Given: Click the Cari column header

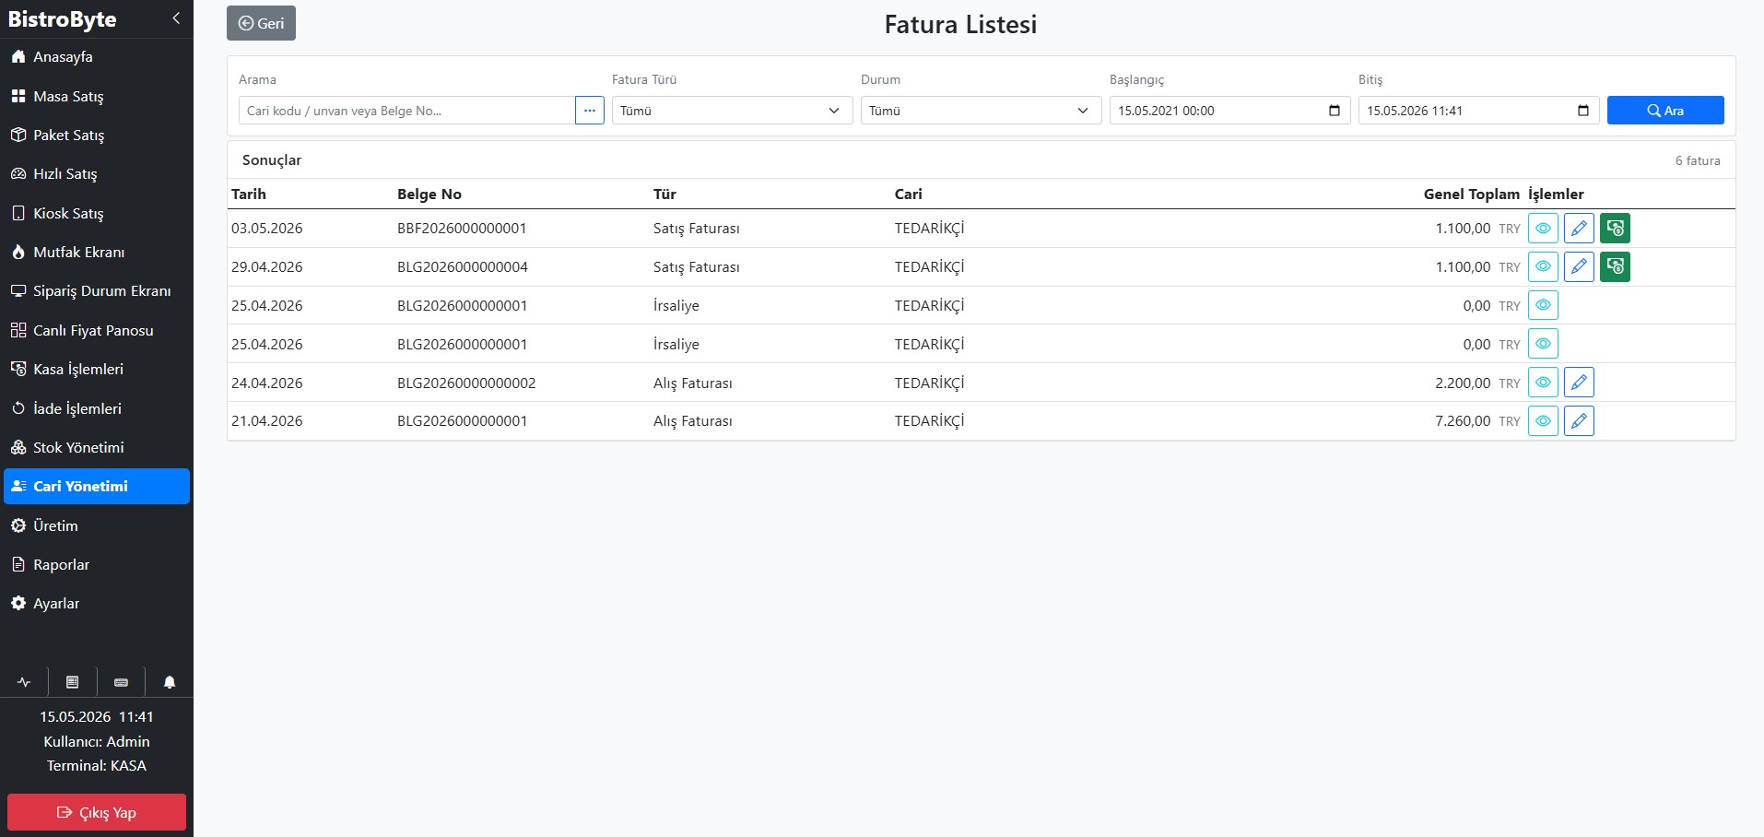Looking at the screenshot, I should pos(908,194).
